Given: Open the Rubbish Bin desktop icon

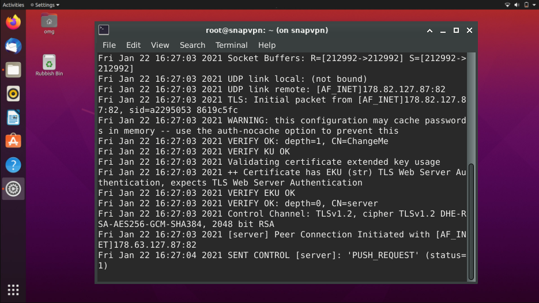Looking at the screenshot, I should 49,65.
